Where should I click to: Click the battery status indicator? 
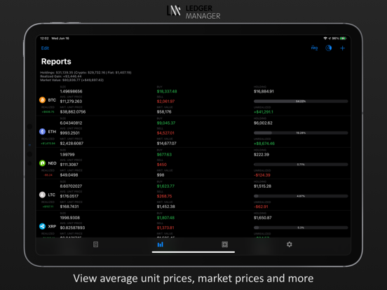point(343,39)
